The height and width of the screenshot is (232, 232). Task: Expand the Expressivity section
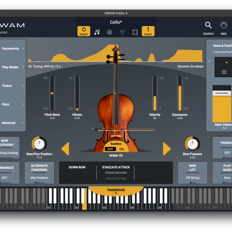coord(12,49)
